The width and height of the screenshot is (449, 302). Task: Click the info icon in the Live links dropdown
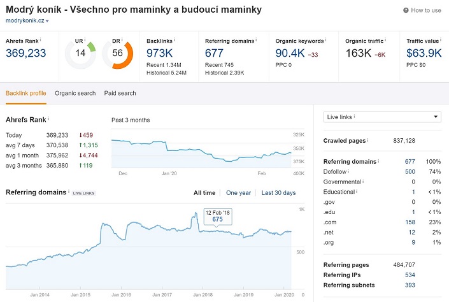tap(354, 116)
